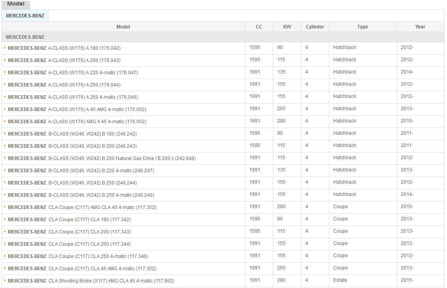Viewport: 447px width, 288px height.
Task: Select CLA Coupe CLA 250 4-matic (117.346) row
Action: (223, 257)
